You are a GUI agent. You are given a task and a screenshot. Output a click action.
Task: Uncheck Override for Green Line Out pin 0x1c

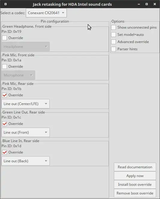[4, 124]
